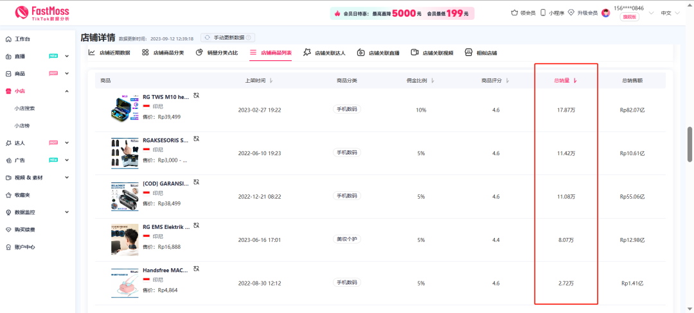694x313 pixels.
Task: Click the FastMoss logo
Action: [42, 13]
